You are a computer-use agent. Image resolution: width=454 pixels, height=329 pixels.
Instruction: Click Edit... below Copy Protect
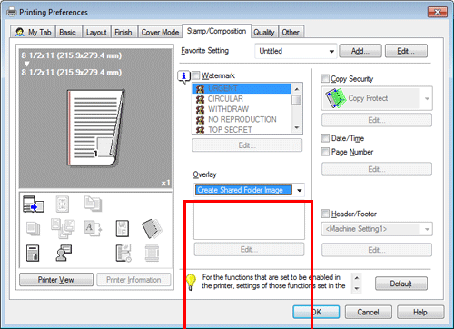(x=377, y=120)
